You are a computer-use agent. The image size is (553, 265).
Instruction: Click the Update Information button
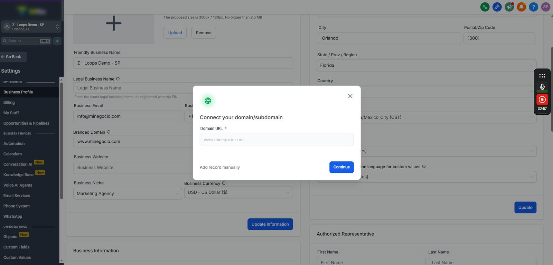tap(270, 224)
